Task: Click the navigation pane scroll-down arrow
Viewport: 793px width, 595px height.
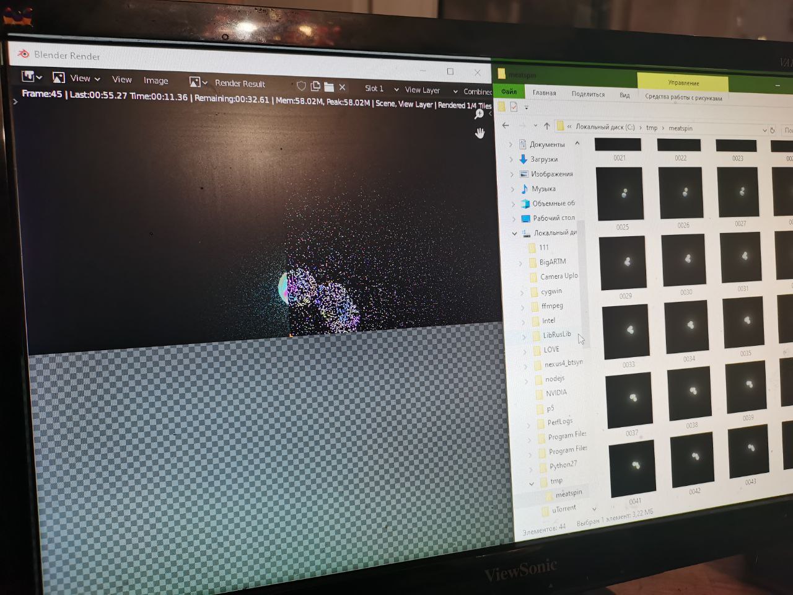Action: click(594, 509)
